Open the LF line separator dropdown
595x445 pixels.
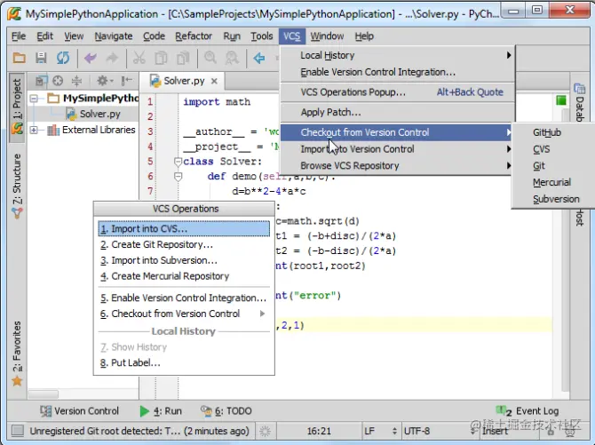click(381, 432)
